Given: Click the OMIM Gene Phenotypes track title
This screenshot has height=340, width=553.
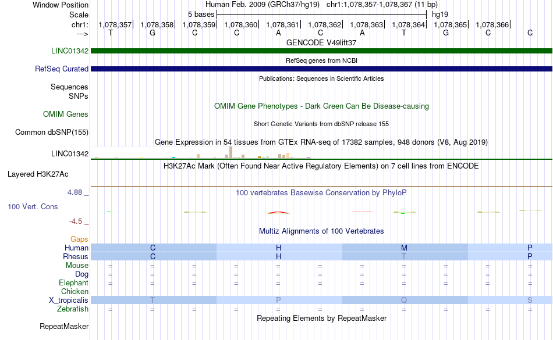Looking at the screenshot, I should [321, 106].
